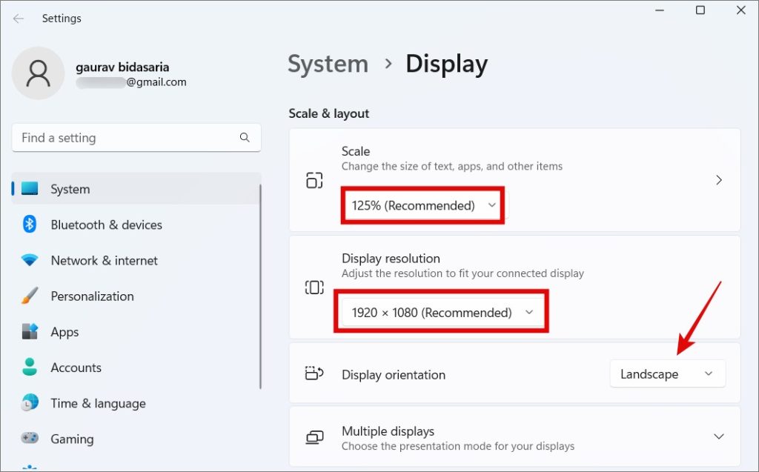Click the Display orientation label
The width and height of the screenshot is (759, 472).
tap(394, 375)
